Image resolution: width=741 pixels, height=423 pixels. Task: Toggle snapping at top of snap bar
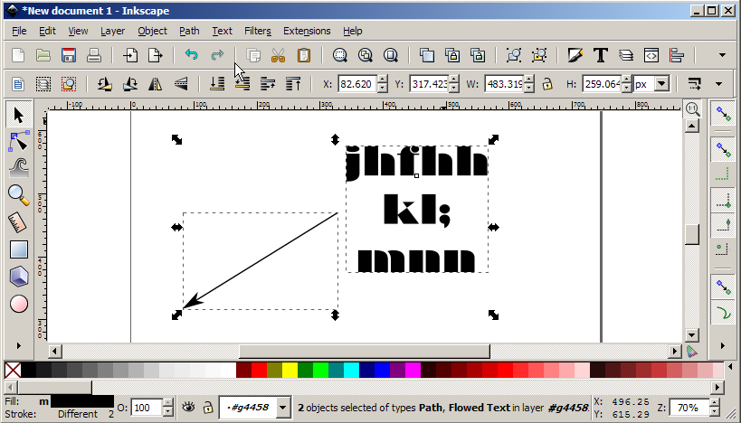[x=724, y=114]
